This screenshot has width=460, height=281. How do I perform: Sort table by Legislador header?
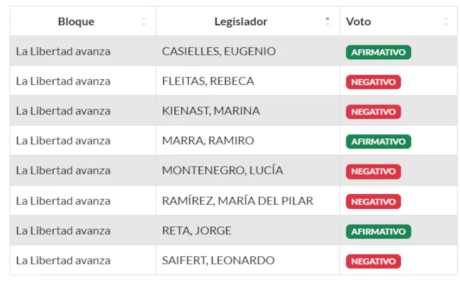(x=241, y=21)
